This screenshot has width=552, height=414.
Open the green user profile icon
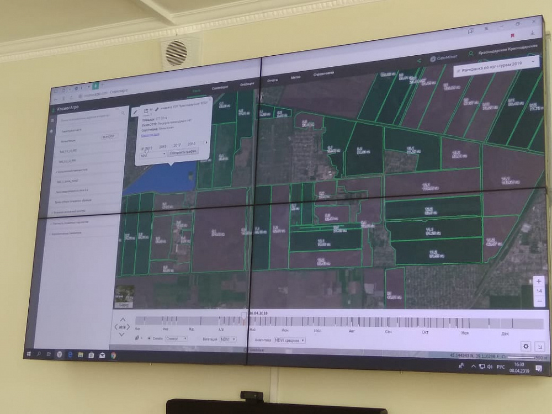[471, 54]
